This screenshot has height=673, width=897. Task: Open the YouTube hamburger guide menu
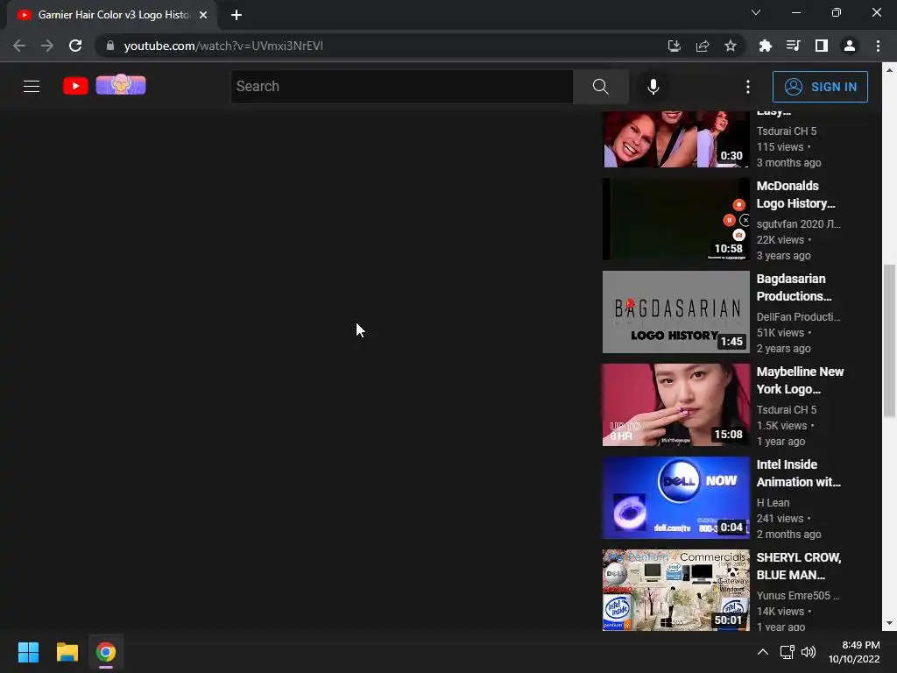32,87
